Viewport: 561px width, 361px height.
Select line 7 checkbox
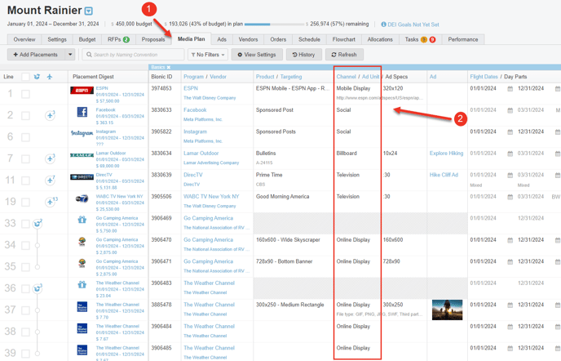pyautogui.click(x=25, y=158)
